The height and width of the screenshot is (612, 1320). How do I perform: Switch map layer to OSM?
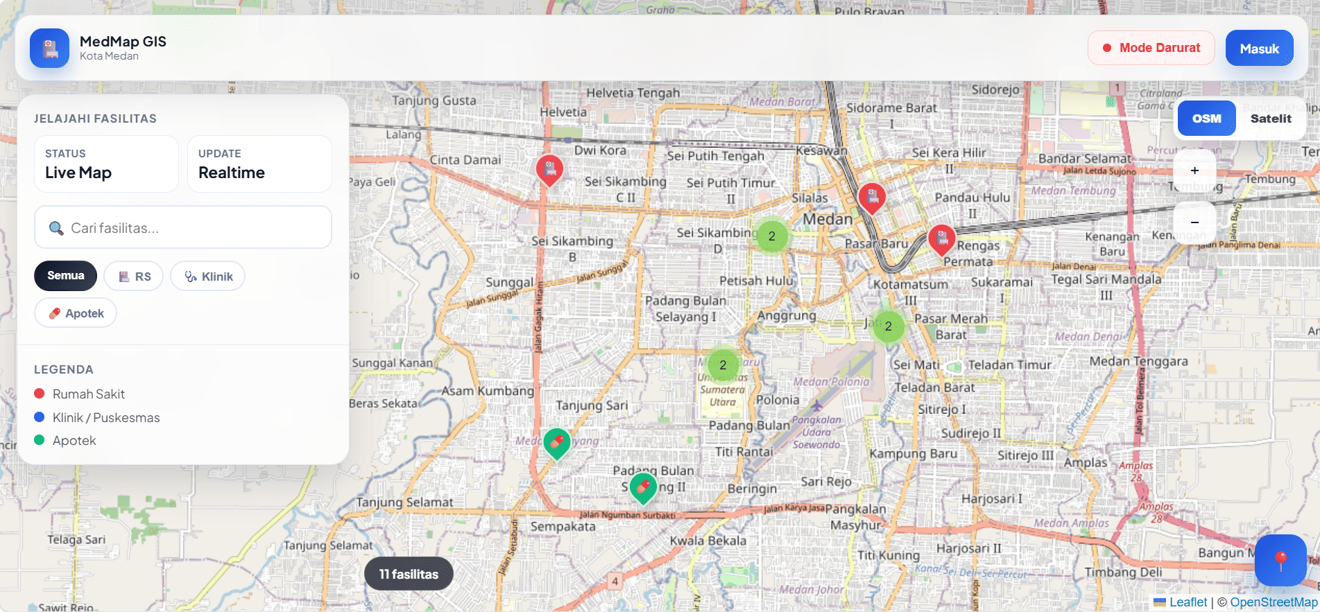[x=1206, y=119]
